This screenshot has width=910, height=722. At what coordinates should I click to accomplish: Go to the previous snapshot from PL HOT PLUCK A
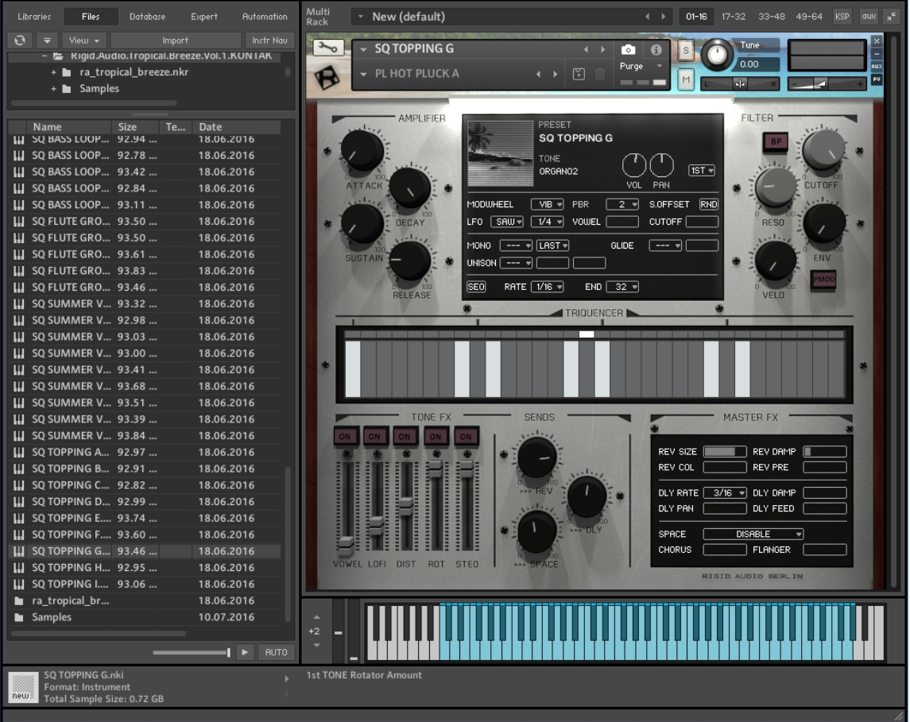539,74
